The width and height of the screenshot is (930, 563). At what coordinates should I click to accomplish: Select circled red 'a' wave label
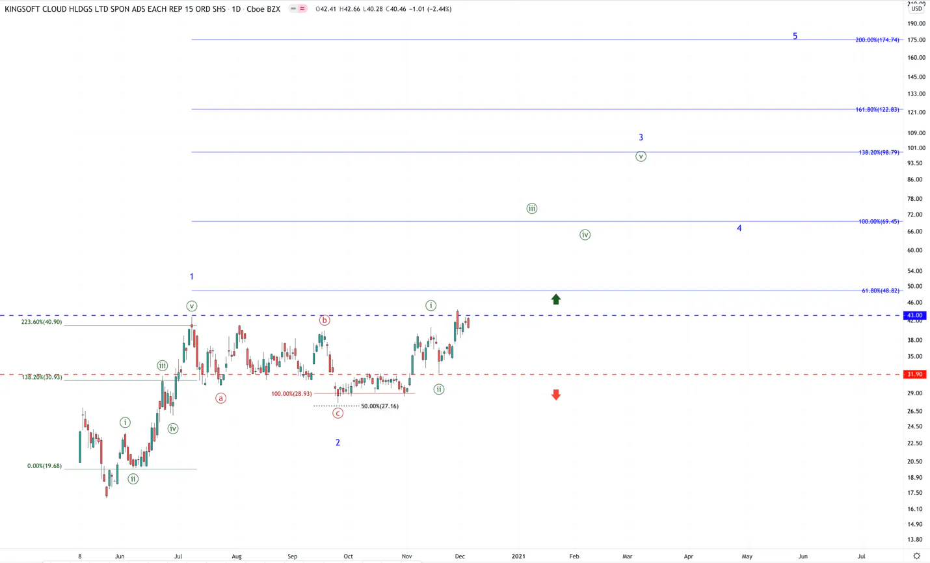point(221,398)
